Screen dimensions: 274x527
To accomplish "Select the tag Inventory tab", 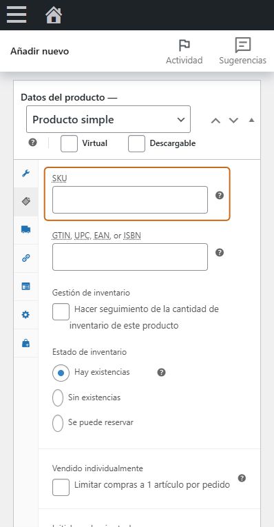I will point(26,201).
